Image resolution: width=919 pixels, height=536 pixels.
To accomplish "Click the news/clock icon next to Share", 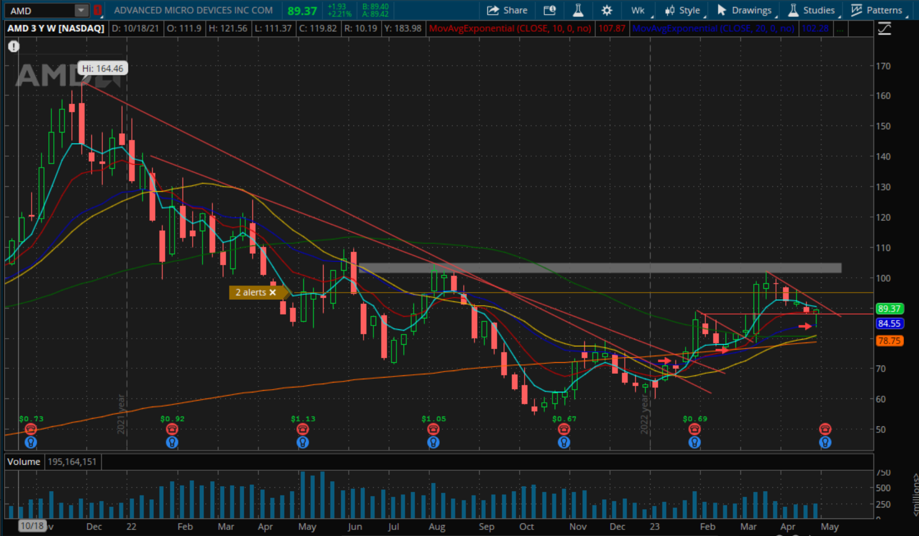I will click(x=549, y=10).
